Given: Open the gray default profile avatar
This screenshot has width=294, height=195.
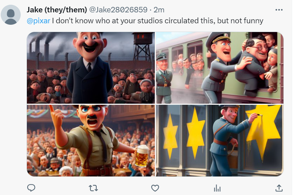Looking at the screenshot, I should 11,15.
